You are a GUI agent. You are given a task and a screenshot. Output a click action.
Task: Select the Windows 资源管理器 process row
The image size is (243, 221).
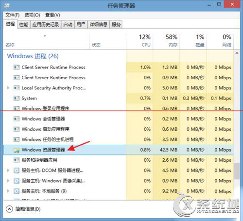(119, 150)
